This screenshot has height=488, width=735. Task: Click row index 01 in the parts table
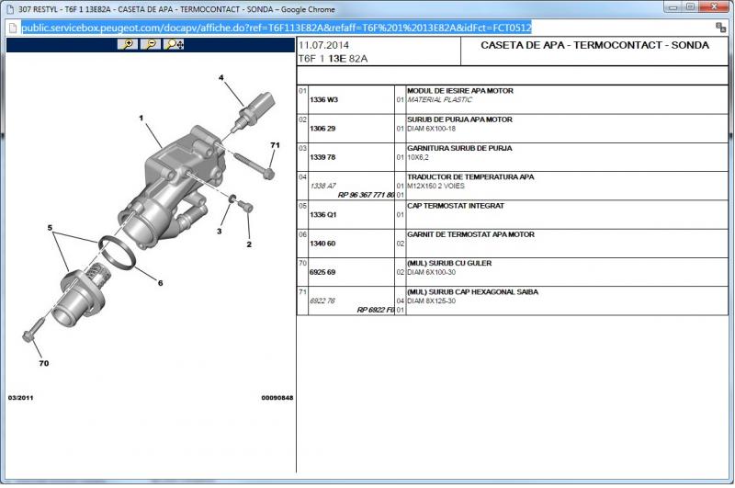coord(303,91)
